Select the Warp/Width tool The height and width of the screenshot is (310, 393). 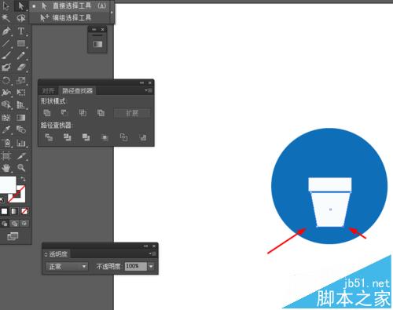click(x=6, y=93)
